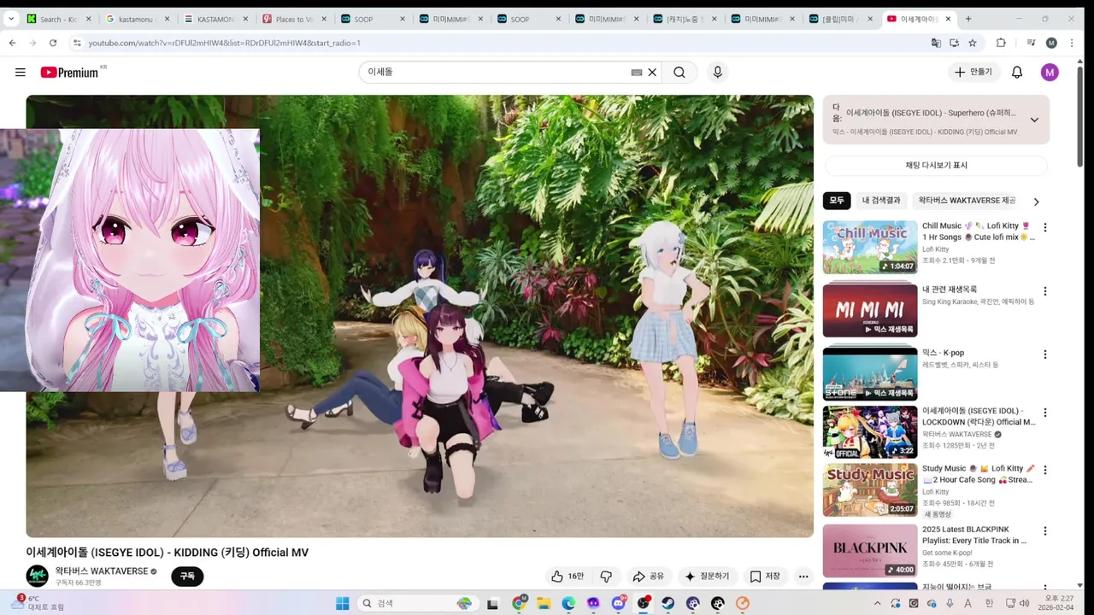Expand the up-next playlist panel chevron

click(1034, 120)
